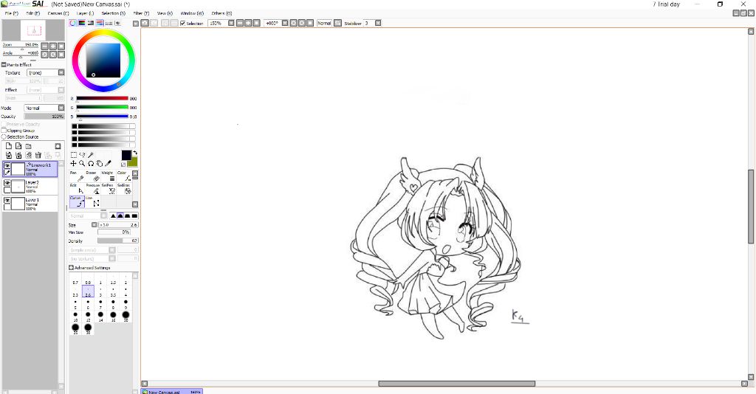
Task: Pick the Move tool
Action: tap(73, 164)
